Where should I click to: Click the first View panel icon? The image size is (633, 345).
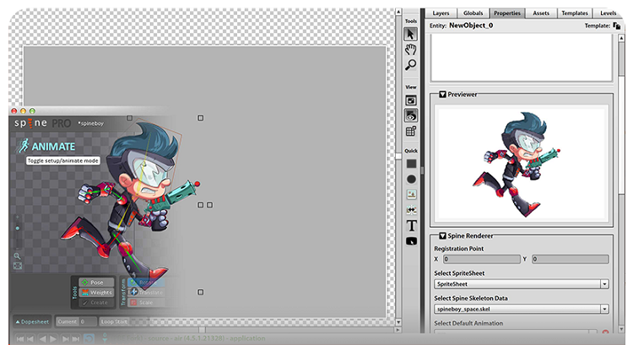[410, 100]
